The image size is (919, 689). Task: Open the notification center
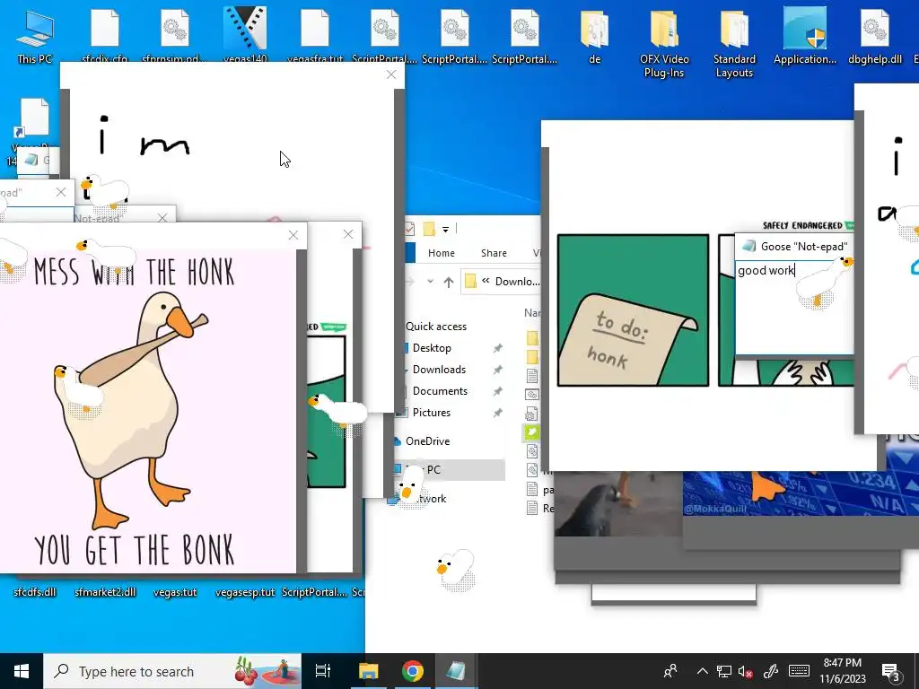(x=891, y=671)
